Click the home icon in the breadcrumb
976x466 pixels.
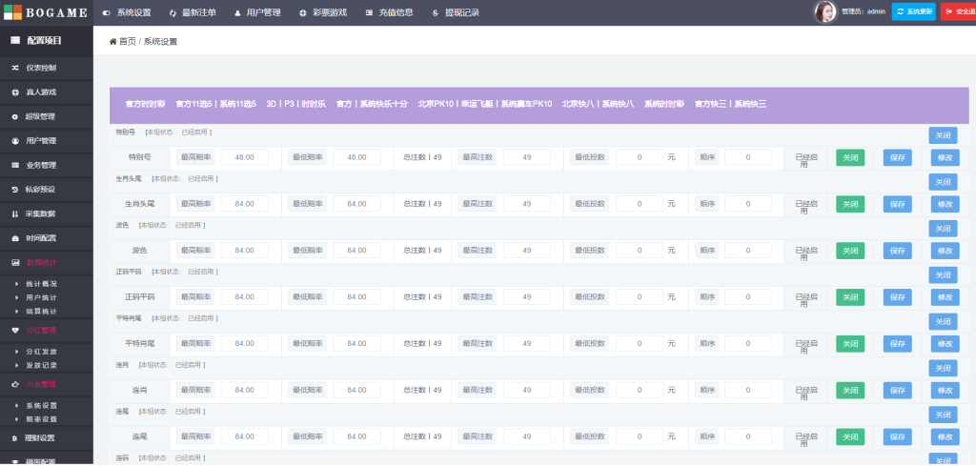pos(113,42)
